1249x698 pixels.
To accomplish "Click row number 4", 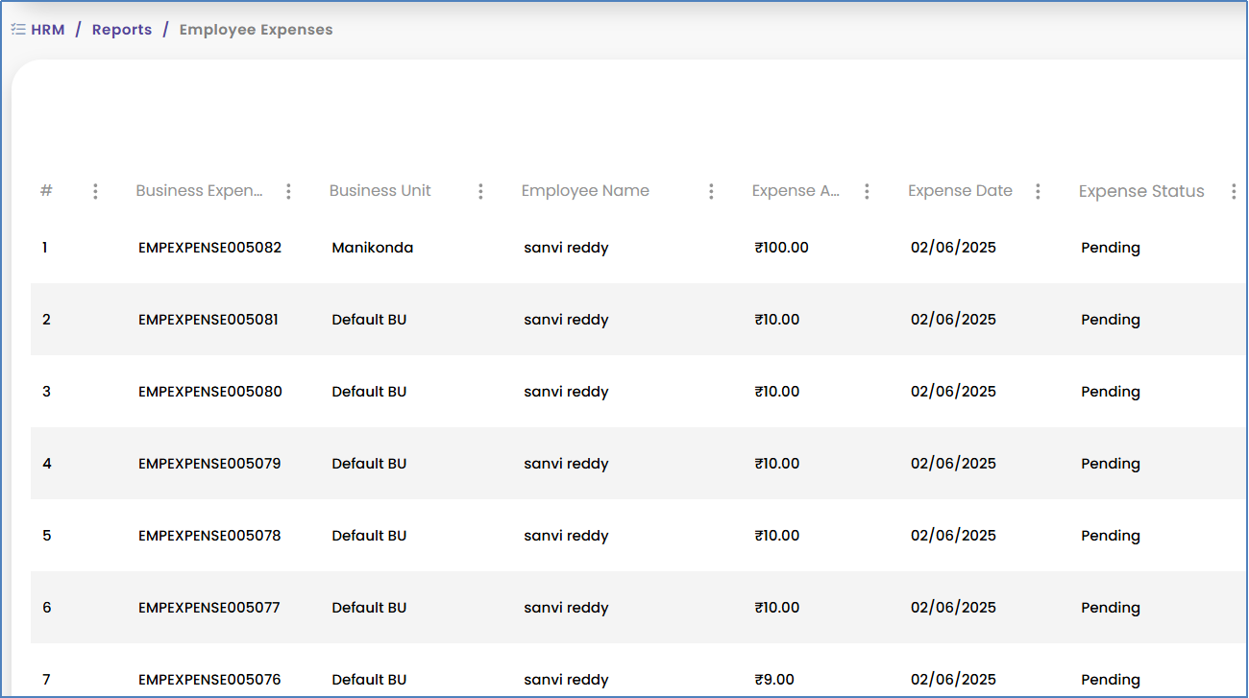I will [x=47, y=464].
